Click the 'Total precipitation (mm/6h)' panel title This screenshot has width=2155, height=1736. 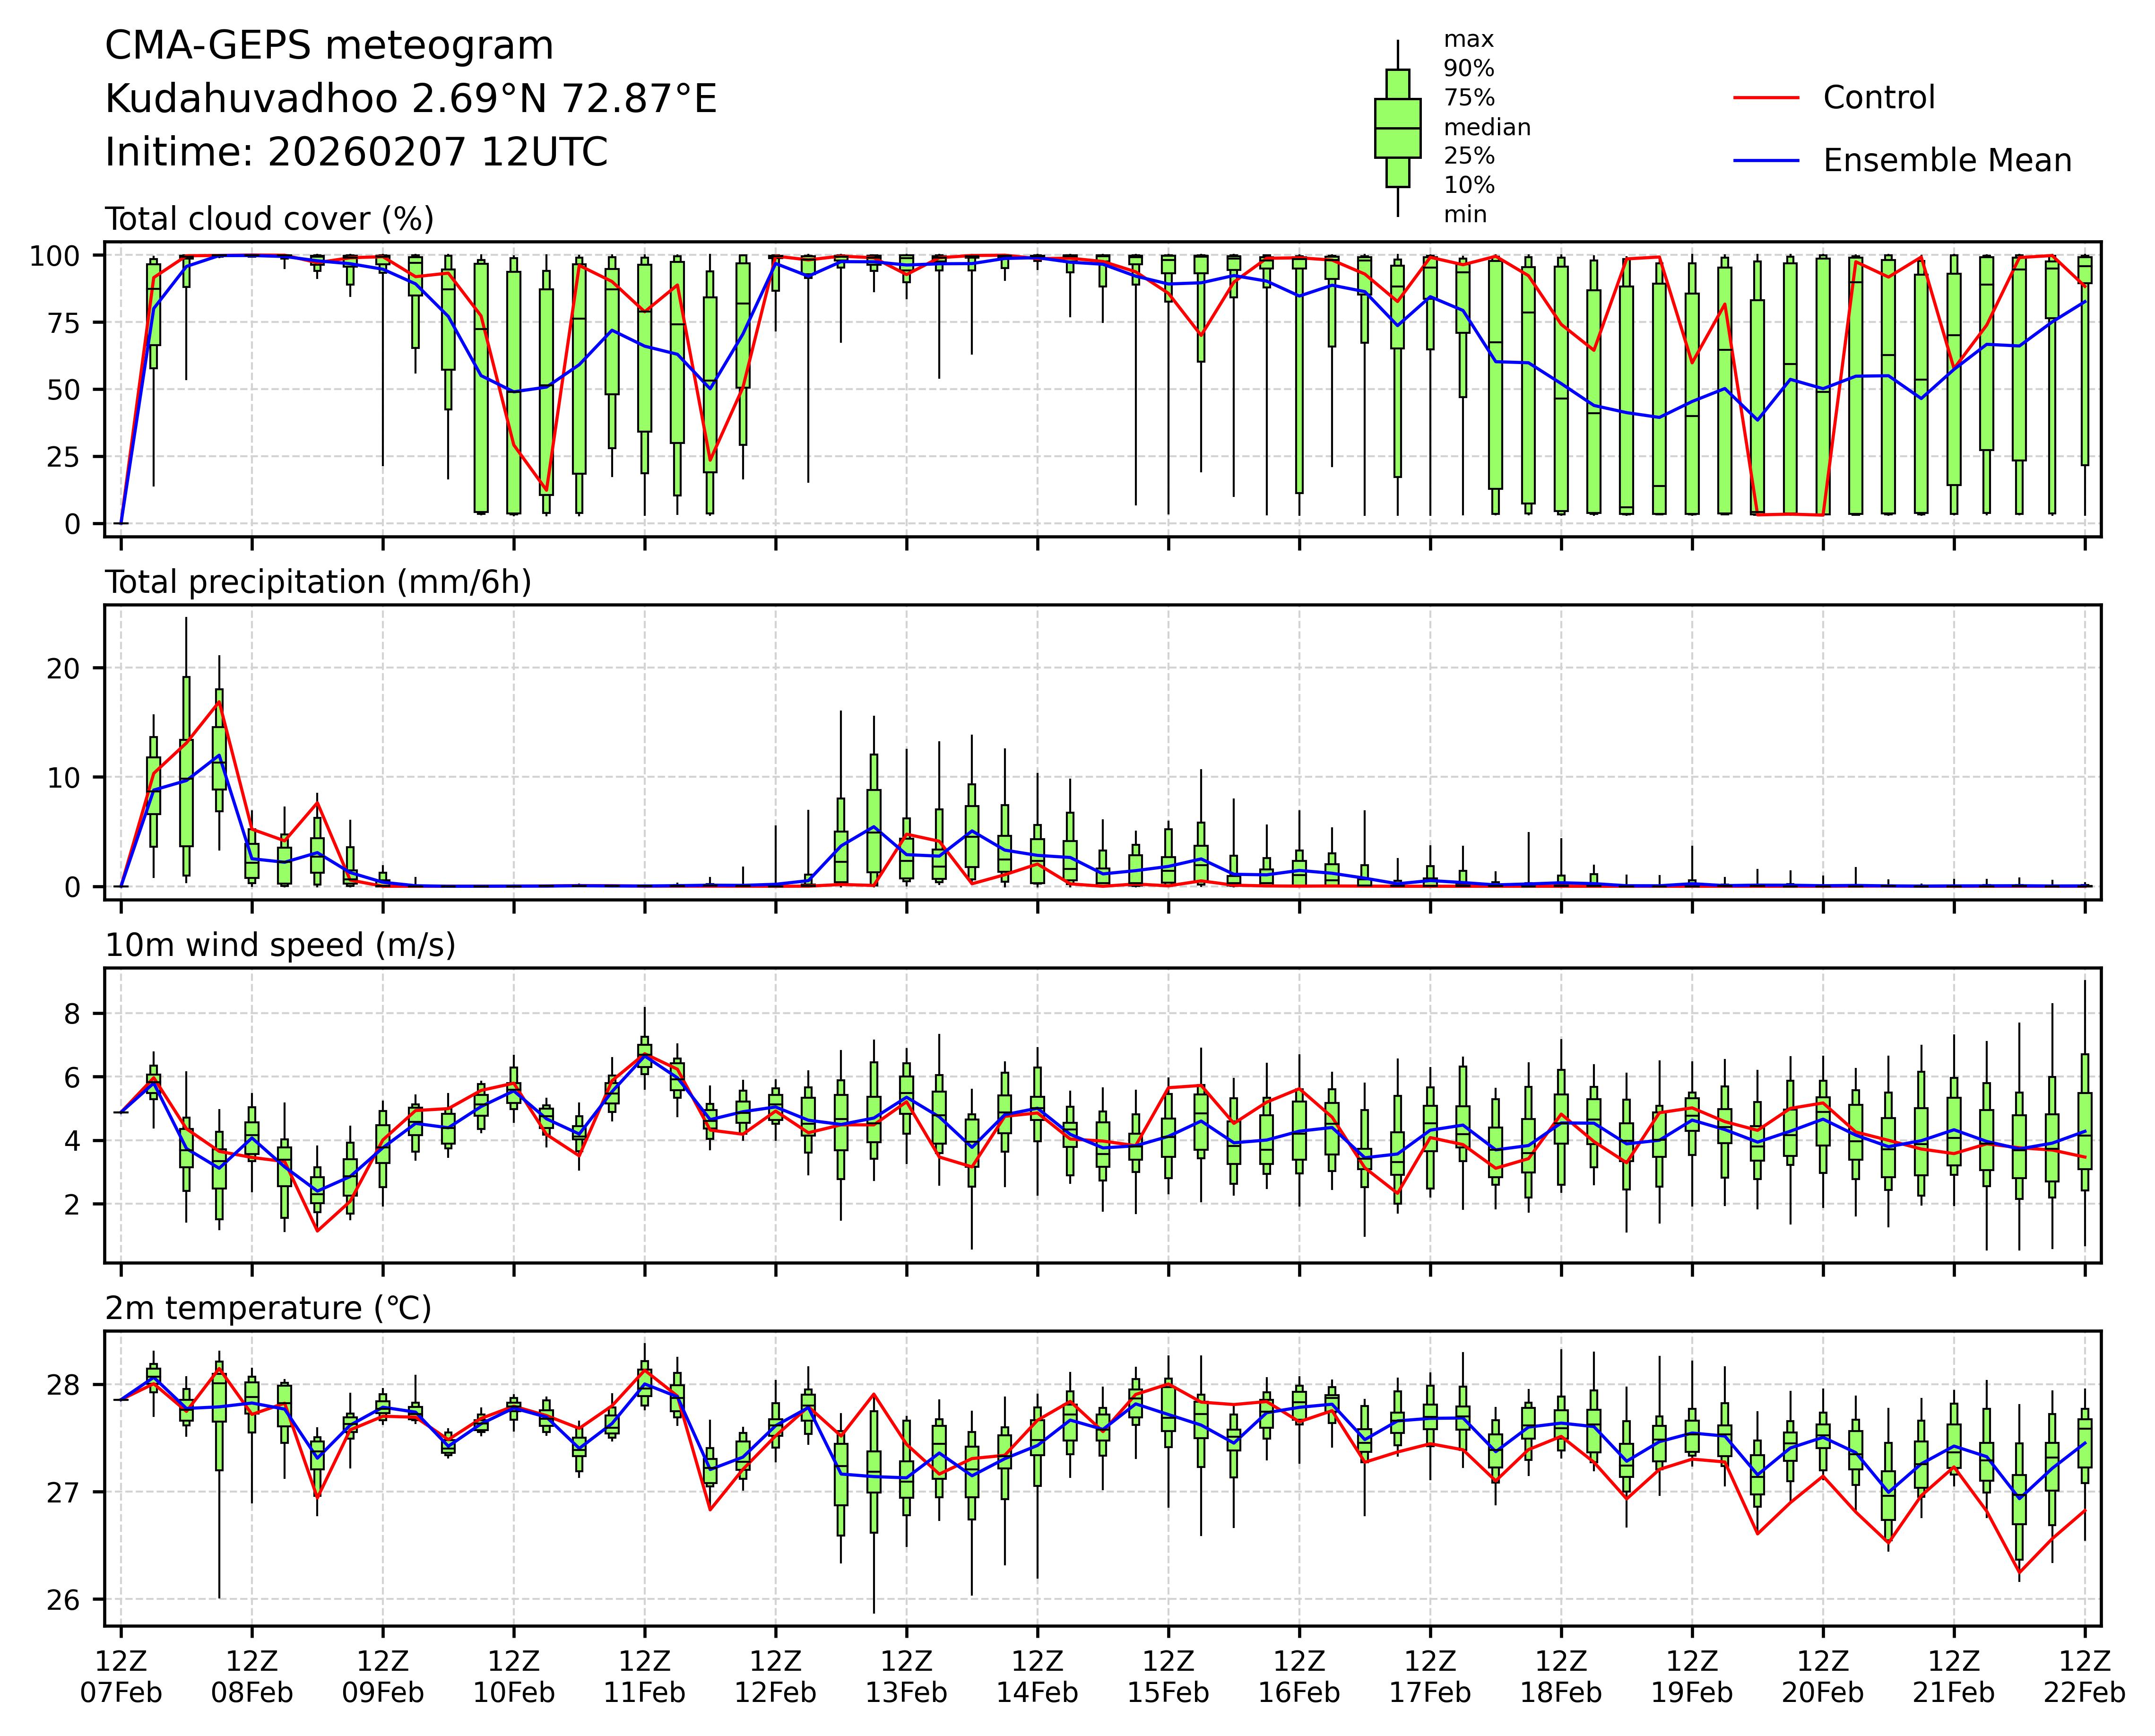tap(318, 582)
